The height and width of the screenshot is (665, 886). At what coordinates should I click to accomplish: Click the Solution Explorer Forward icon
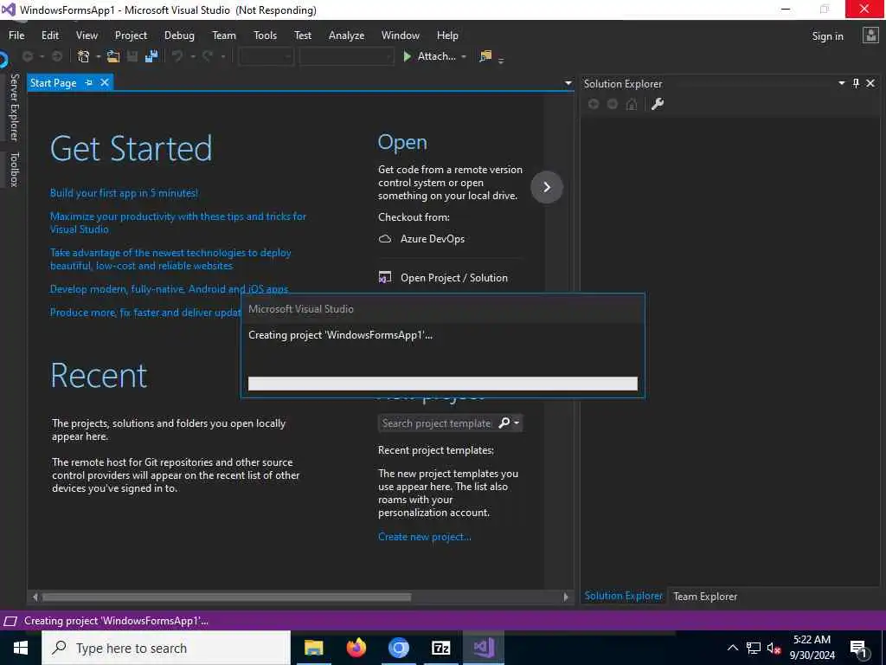point(613,104)
